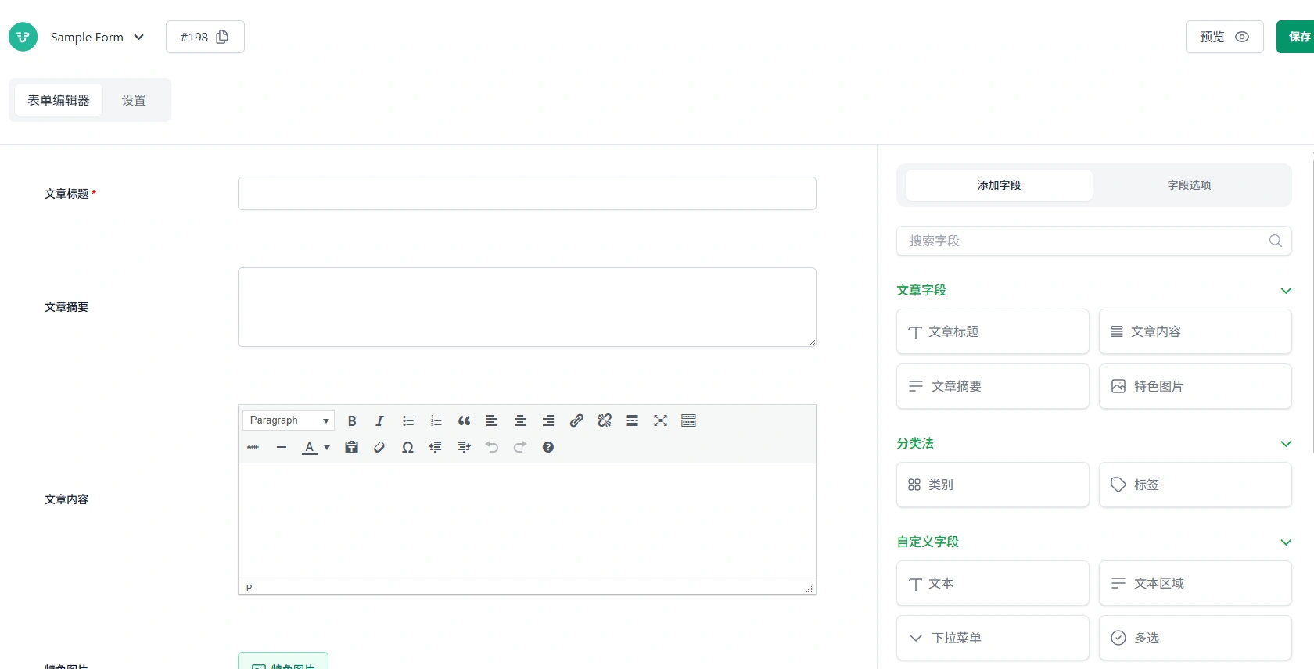The image size is (1314, 669).
Task: Add a 特色图片 field
Action: tap(1195, 386)
